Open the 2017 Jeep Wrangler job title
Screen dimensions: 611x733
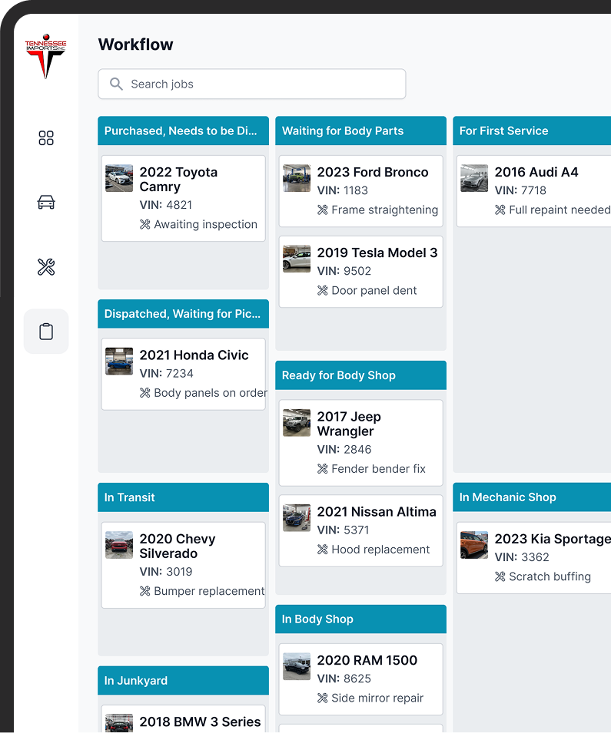pyautogui.click(x=349, y=424)
